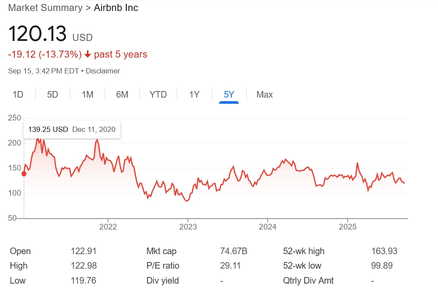
Task: Click the Airbnb Inc title
Action: click(x=116, y=8)
